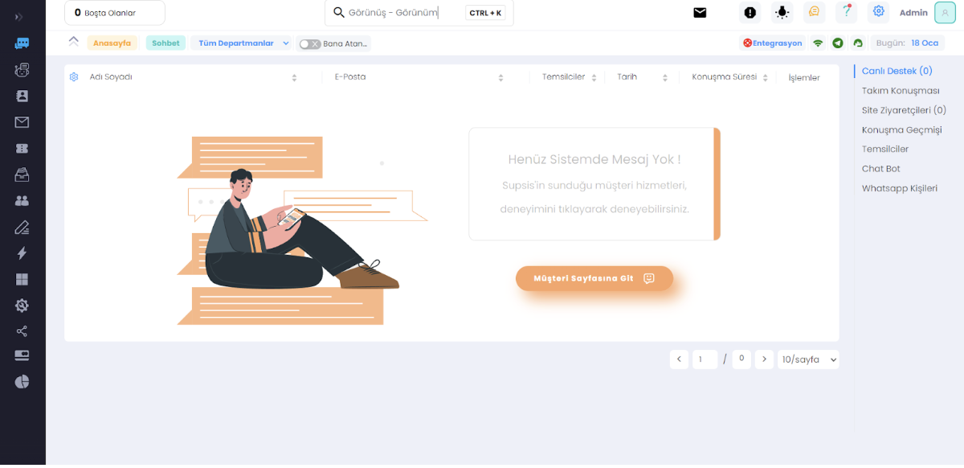The image size is (964, 468).
Task: Sort by Temsilciler column arrows
Action: click(594, 78)
